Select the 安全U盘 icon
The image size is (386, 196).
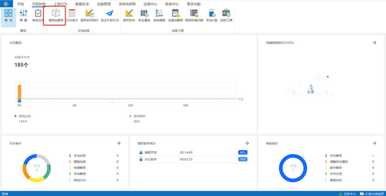(x=212, y=16)
